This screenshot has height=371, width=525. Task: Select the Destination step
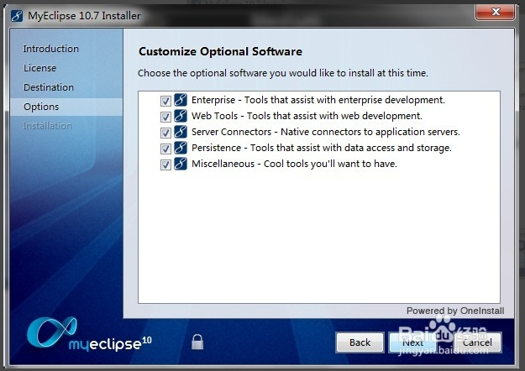pyautogui.click(x=49, y=87)
